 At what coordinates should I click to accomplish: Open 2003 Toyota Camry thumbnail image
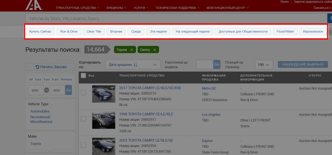pyautogui.click(x=104, y=146)
